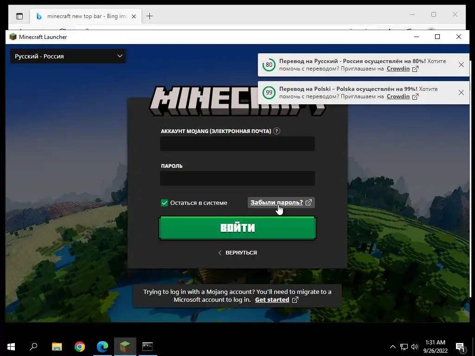Open the notification center icon
The height and width of the screenshot is (356, 475).
[x=460, y=347]
